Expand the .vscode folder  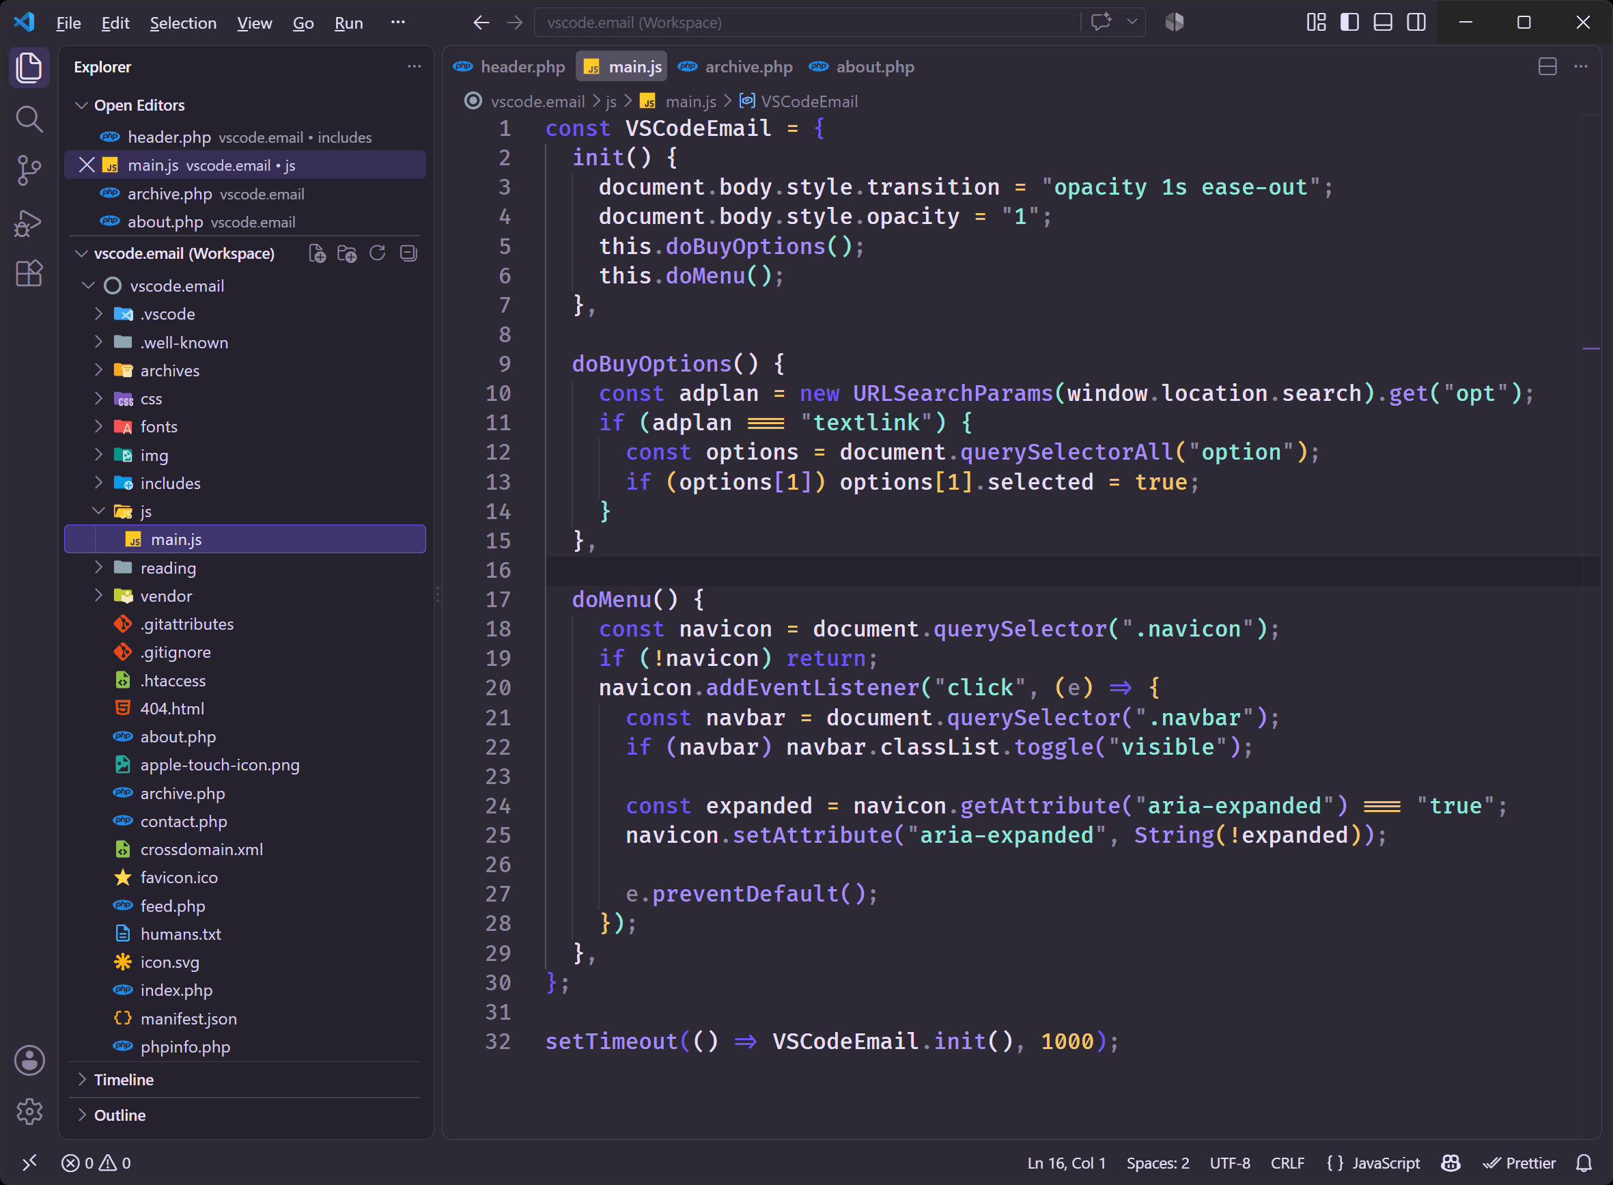[99, 314]
